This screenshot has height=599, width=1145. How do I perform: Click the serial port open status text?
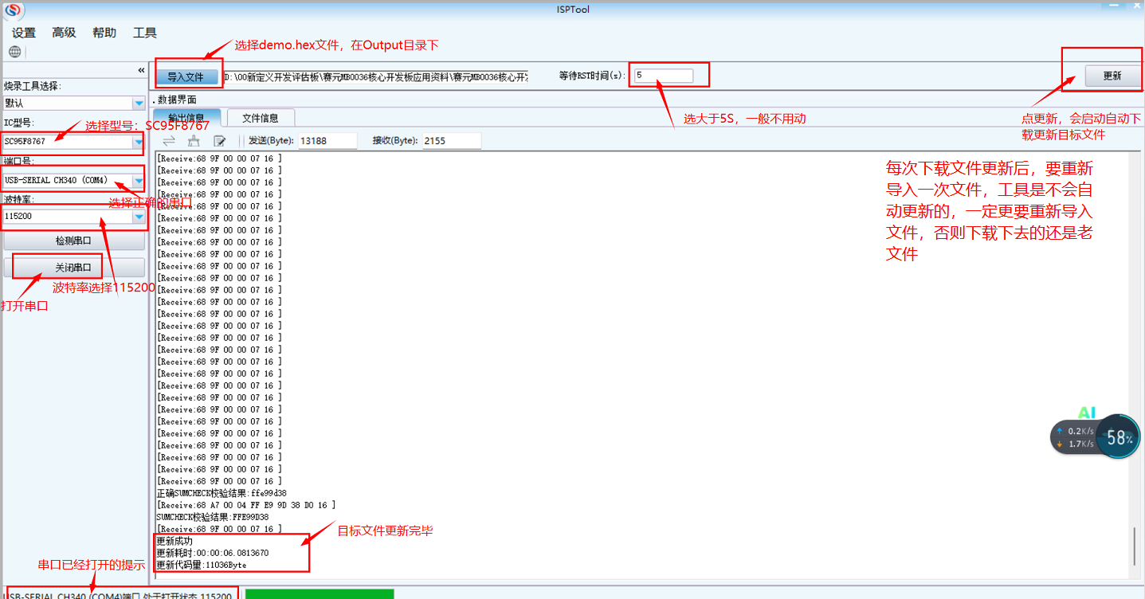point(120,595)
